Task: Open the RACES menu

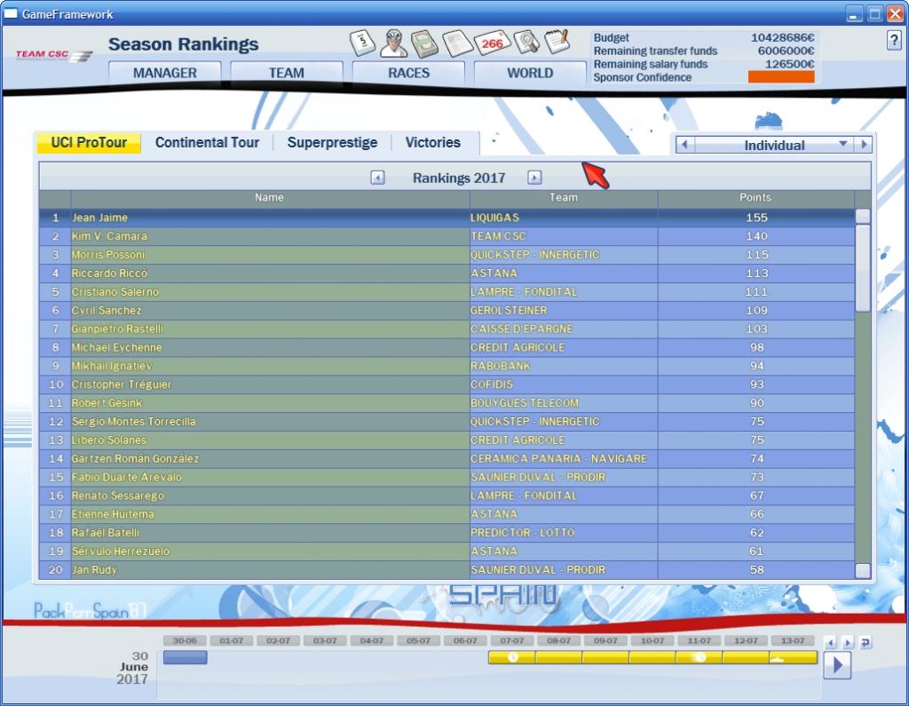Action: point(408,73)
